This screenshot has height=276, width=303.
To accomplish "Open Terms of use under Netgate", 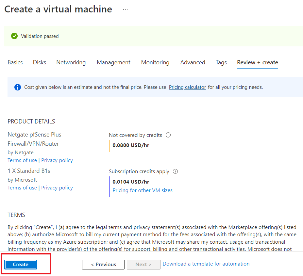I will (x=22, y=160).
